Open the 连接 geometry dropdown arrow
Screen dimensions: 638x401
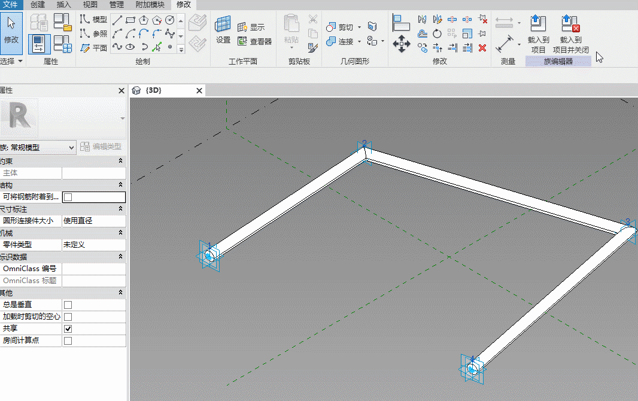click(359, 41)
